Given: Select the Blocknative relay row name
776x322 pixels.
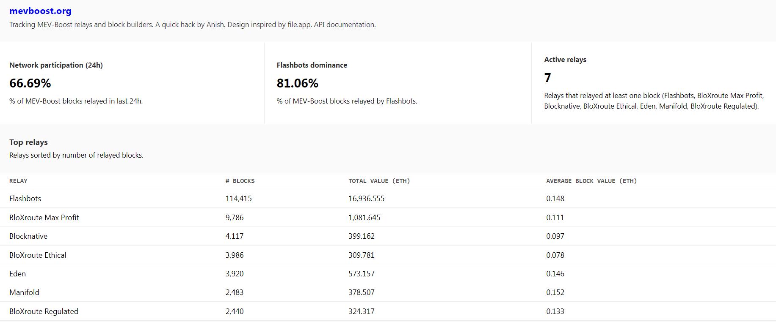Looking at the screenshot, I should (28, 236).
